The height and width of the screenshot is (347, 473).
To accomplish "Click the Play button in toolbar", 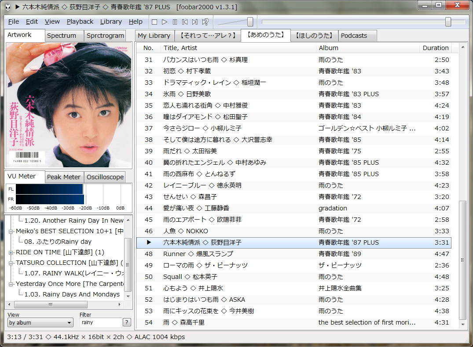I will 165,22.
